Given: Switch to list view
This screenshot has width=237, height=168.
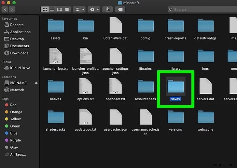Looking at the screenshot, I should click(52, 10).
